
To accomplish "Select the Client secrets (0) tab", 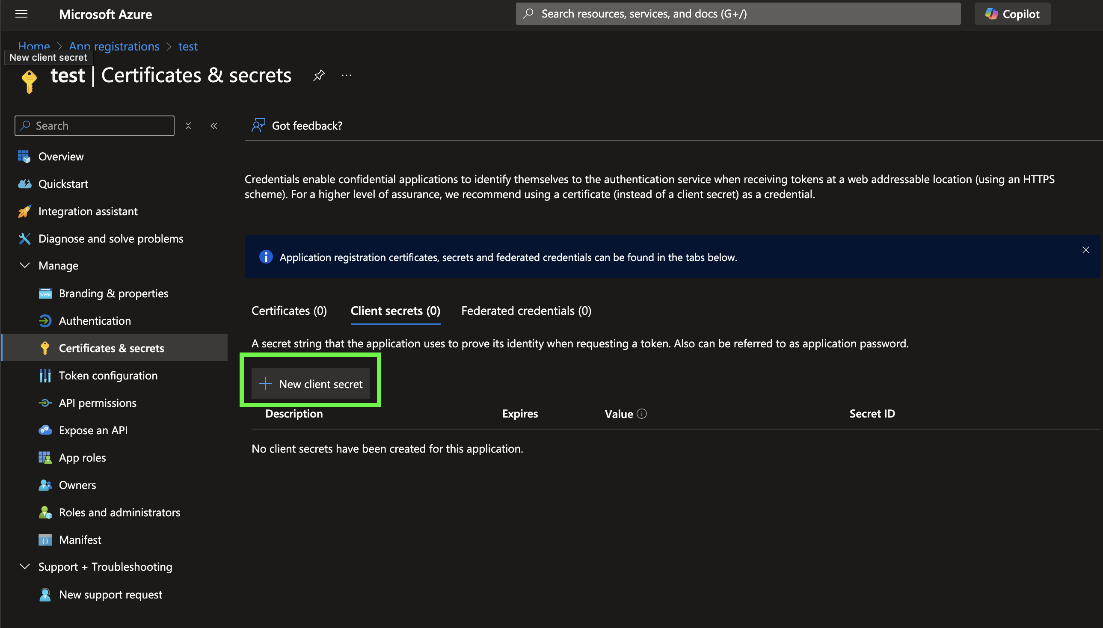I will [x=395, y=311].
